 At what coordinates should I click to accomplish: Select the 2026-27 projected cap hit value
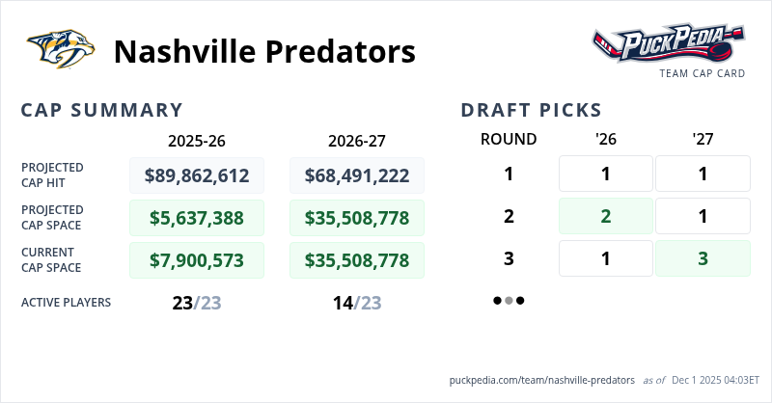357,175
